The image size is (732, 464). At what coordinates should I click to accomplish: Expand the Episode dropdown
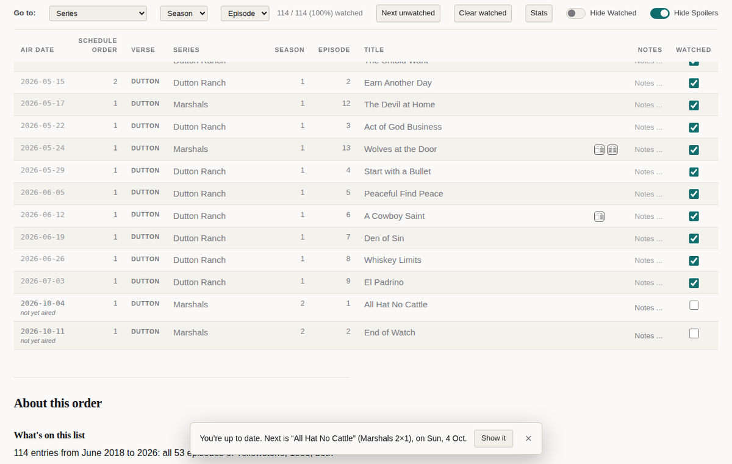coord(245,13)
